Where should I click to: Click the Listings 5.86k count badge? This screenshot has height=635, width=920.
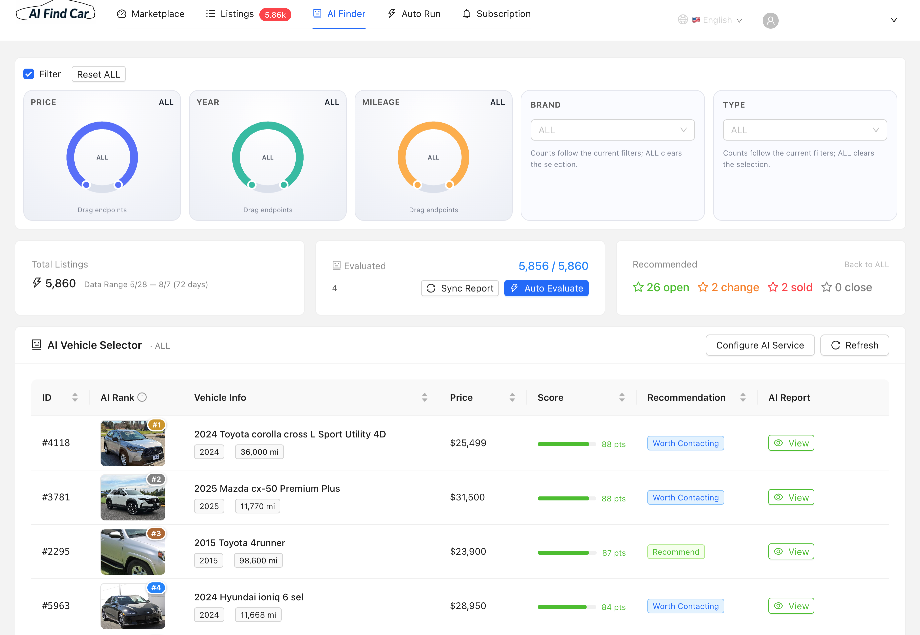pyautogui.click(x=275, y=15)
